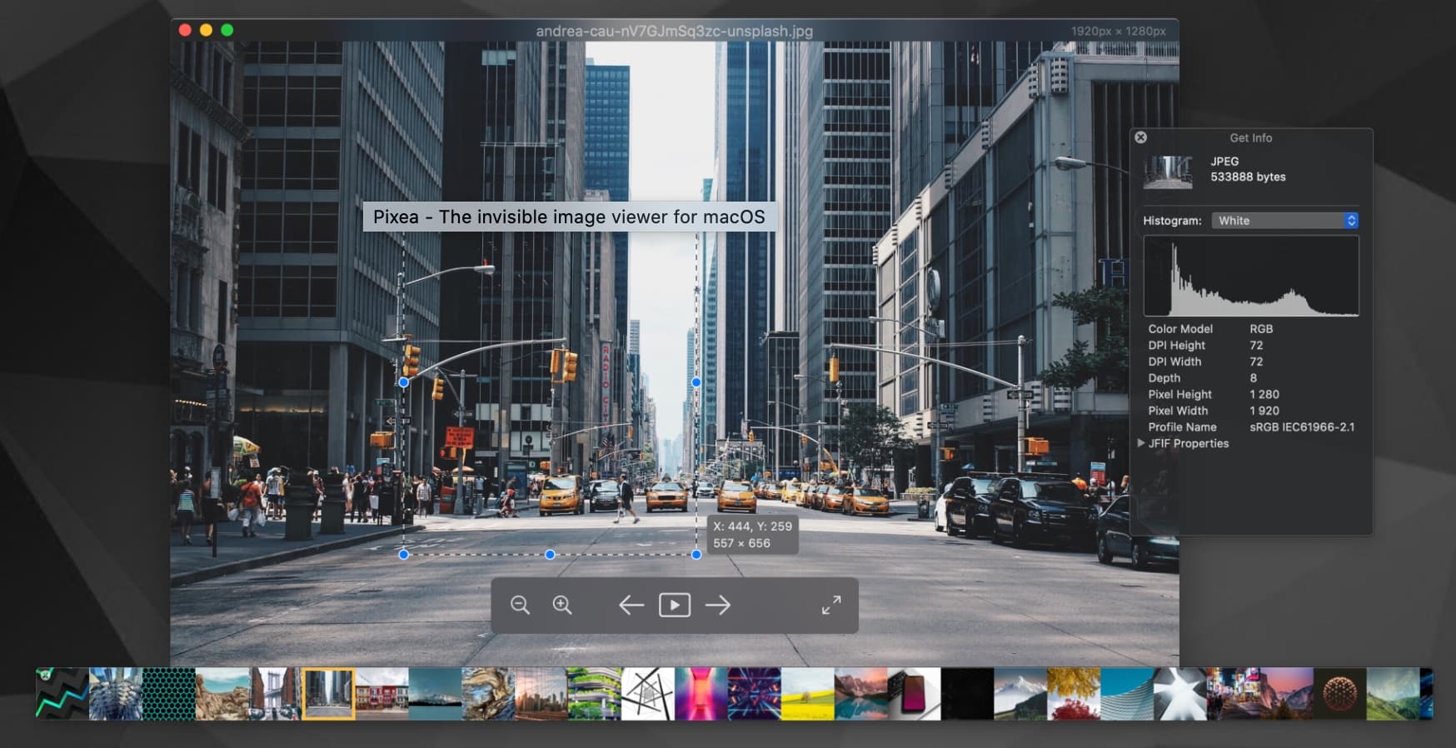The image size is (1456, 748).
Task: Select the yellow autumn tree thumbnail
Action: point(1073,693)
